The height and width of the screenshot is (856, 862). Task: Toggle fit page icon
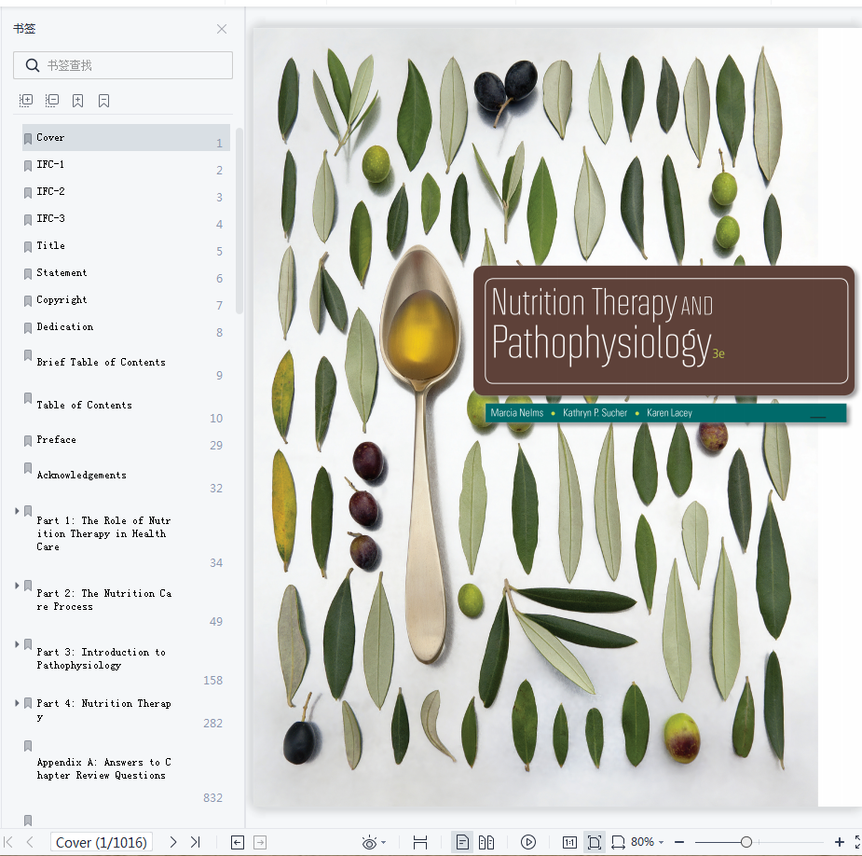[594, 842]
